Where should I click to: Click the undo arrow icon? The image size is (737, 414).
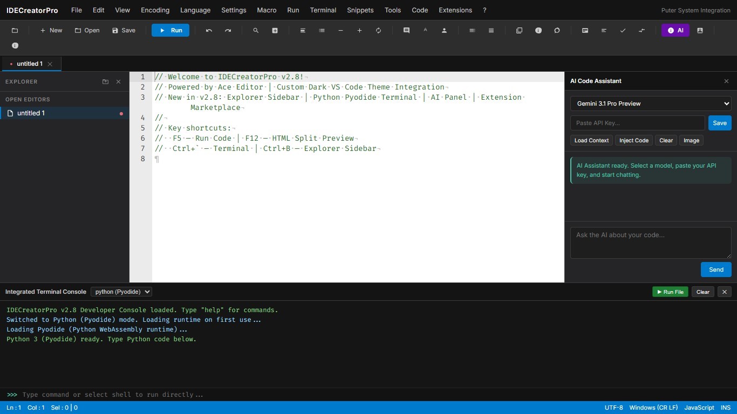coord(209,31)
